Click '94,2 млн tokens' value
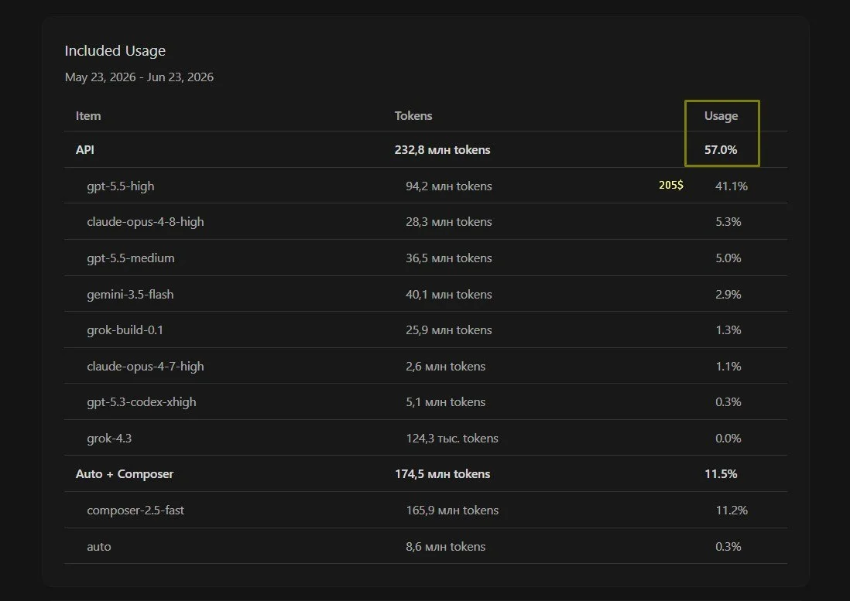850x601 pixels. (x=449, y=186)
